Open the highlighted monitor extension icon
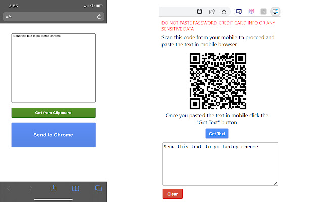The width and height of the screenshot is (324, 202). point(275,11)
